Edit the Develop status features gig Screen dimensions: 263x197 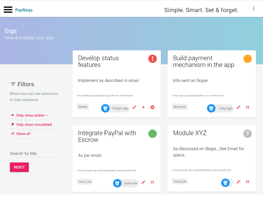[134, 107]
